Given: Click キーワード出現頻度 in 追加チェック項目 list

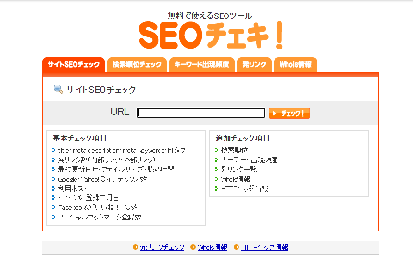Looking at the screenshot, I should click(249, 160).
